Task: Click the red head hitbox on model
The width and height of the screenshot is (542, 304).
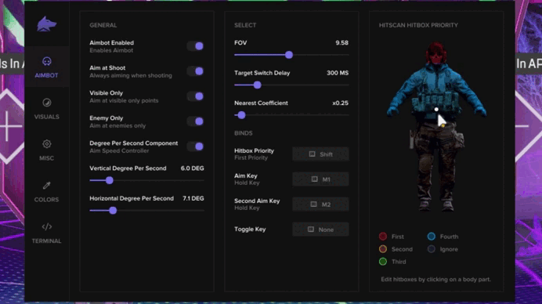Action: coord(436,53)
